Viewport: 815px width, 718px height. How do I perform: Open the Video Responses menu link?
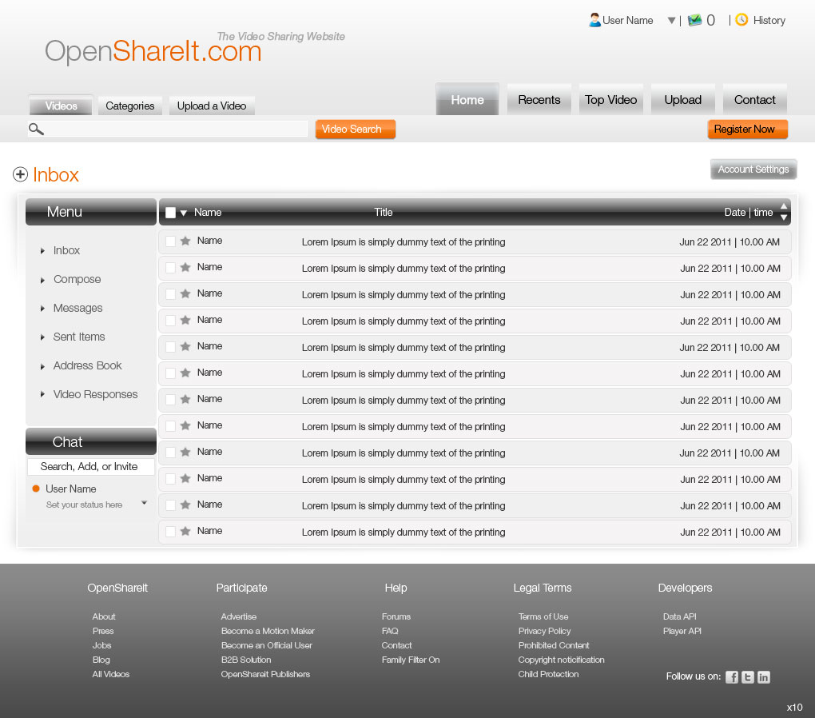pos(95,394)
